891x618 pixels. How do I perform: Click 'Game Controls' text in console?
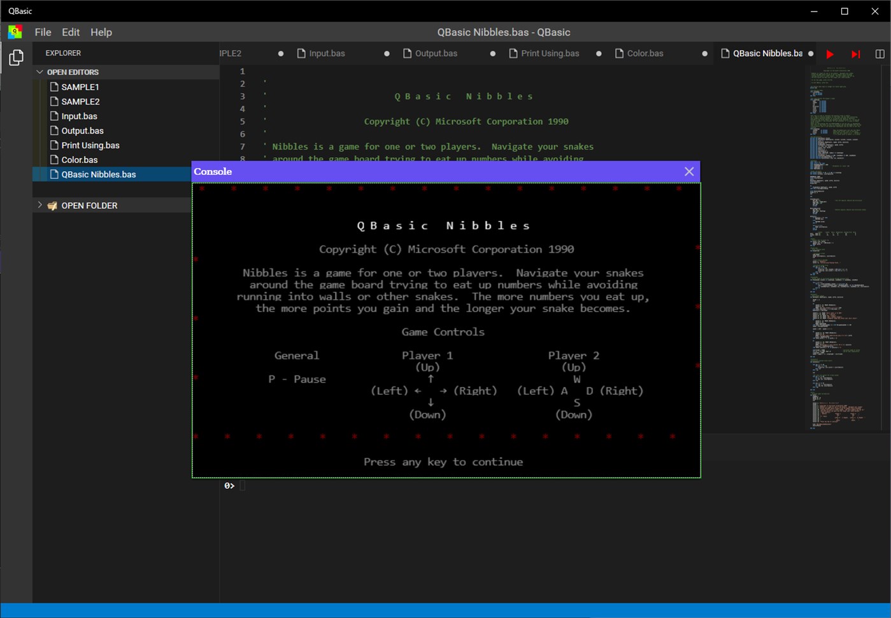pos(443,332)
